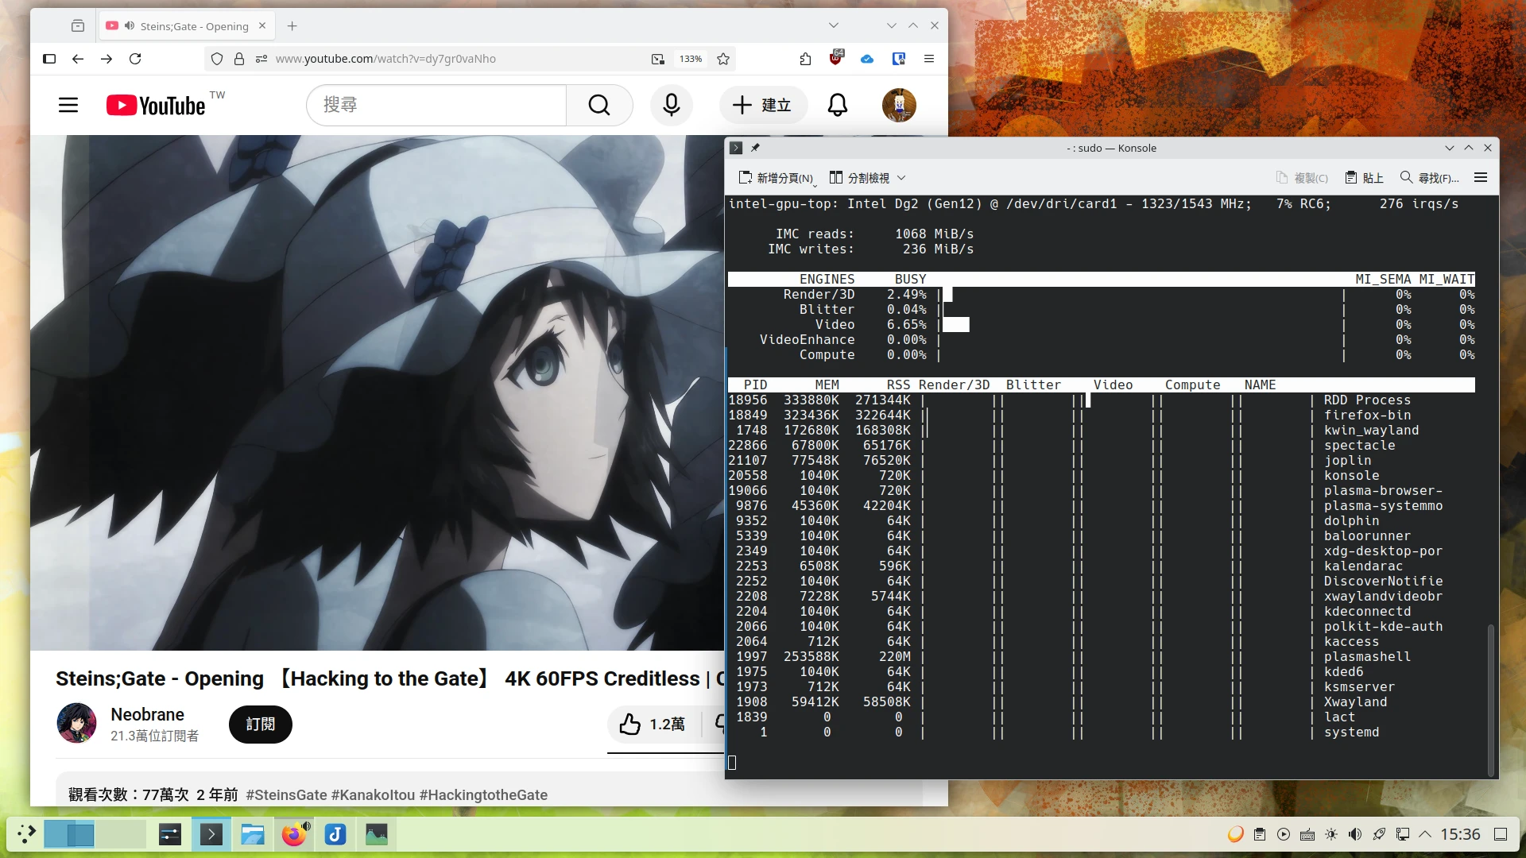Viewport: 1526px width, 858px height.
Task: Click the 訂閱 subscribe button
Action: (x=260, y=724)
